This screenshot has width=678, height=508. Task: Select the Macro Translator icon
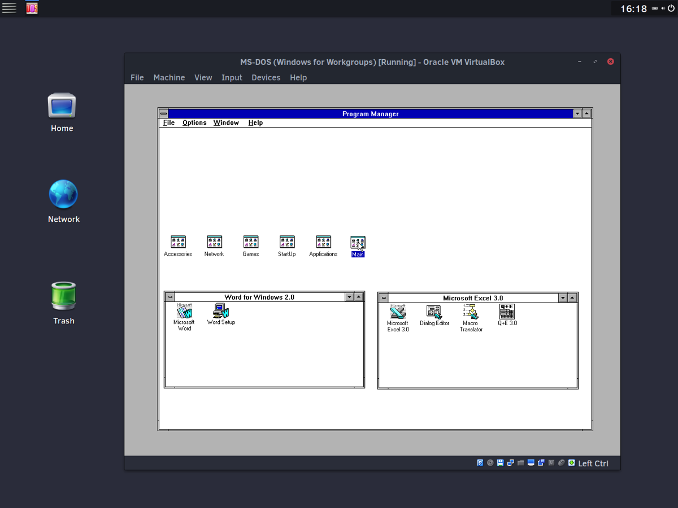coord(471,318)
